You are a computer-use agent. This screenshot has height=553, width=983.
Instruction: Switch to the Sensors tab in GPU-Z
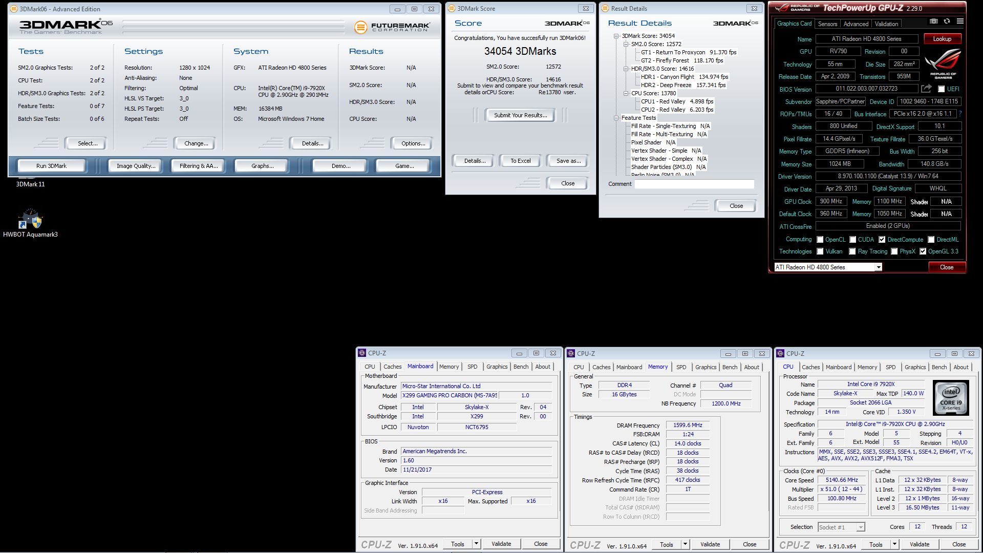[827, 24]
